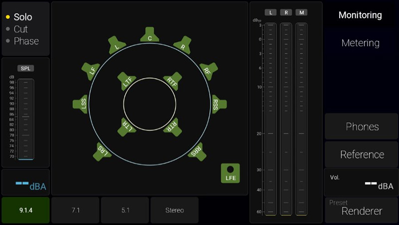The width and height of the screenshot is (399, 225).
Task: Click the SPL level meter
Action: [25, 119]
